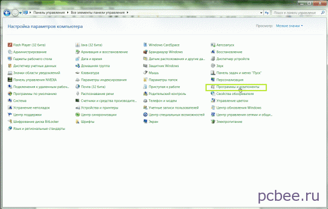328x209 pixels.
Task: Open Центр специальных возможностей link
Action: [177, 115]
